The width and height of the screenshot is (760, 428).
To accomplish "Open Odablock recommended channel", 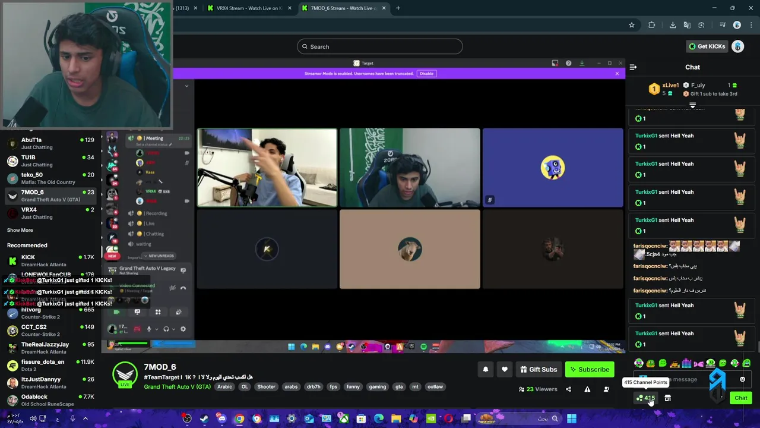I will (50, 400).
